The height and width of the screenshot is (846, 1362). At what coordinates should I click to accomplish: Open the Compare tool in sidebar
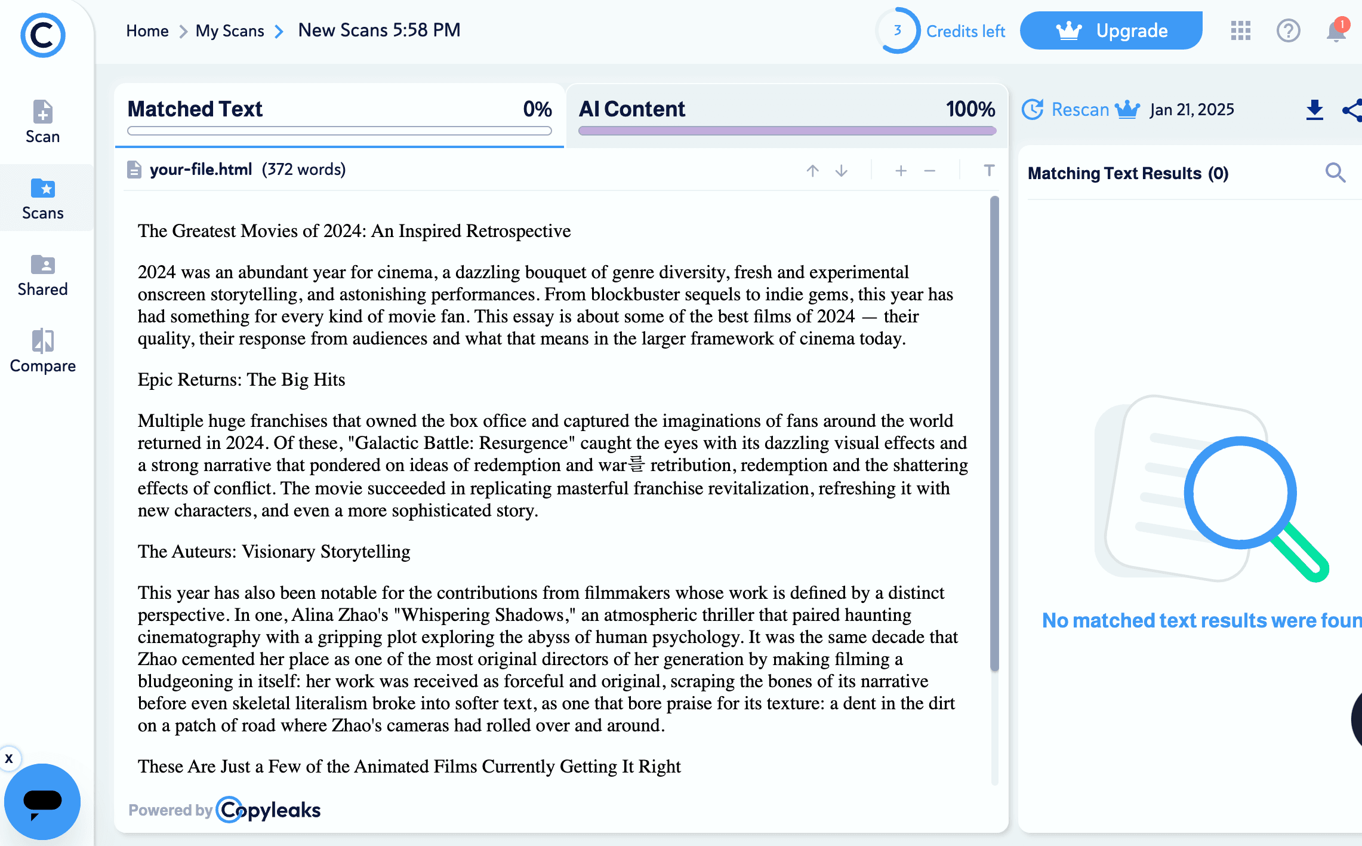(42, 351)
